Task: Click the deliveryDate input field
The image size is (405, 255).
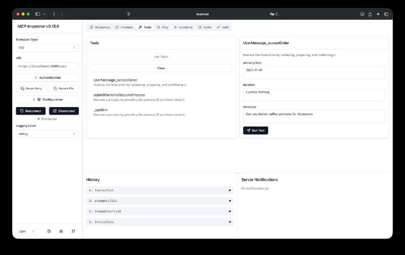Action: [314, 72]
